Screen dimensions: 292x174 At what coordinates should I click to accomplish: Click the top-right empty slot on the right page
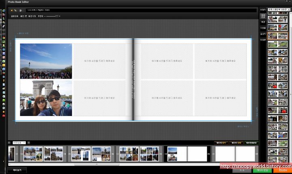coord(221,61)
